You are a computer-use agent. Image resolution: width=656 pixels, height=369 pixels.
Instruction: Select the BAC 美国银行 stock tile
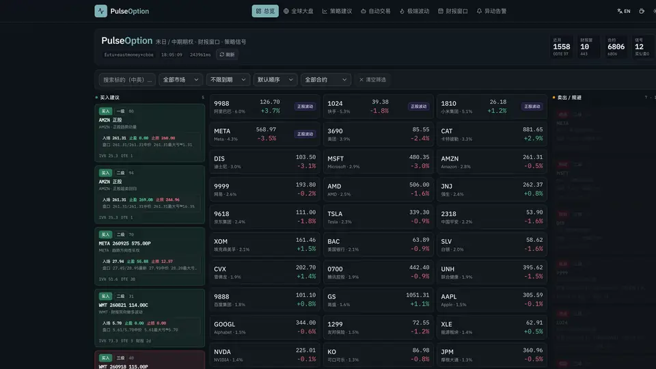[378, 245]
